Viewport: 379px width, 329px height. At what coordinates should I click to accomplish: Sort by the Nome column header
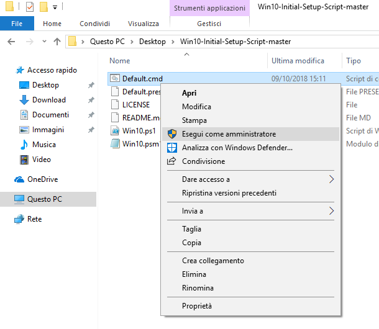[x=120, y=61]
